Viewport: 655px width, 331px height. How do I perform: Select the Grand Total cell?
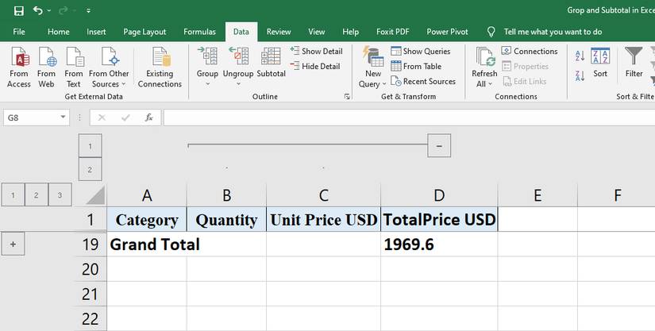tap(147, 244)
